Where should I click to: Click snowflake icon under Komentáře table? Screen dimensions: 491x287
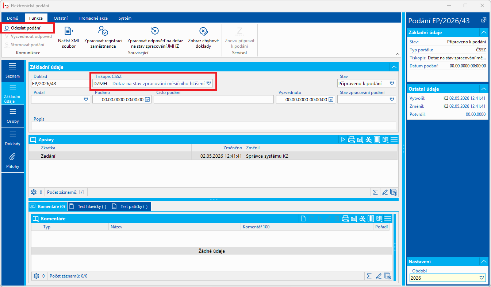coord(36,276)
